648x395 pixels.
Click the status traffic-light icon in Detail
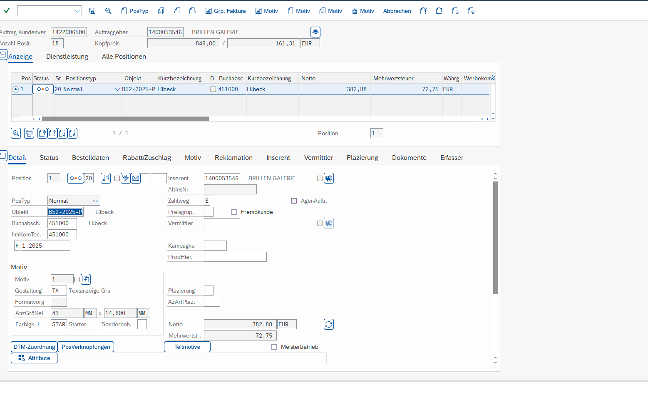pyautogui.click(x=76, y=178)
